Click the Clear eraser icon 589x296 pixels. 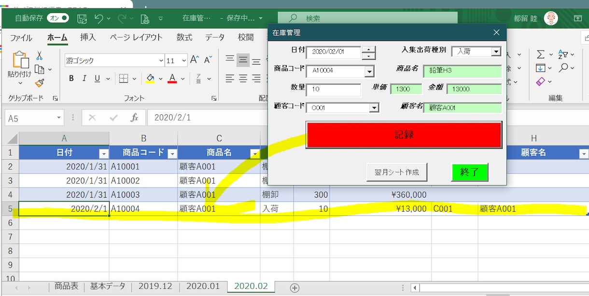[541, 81]
